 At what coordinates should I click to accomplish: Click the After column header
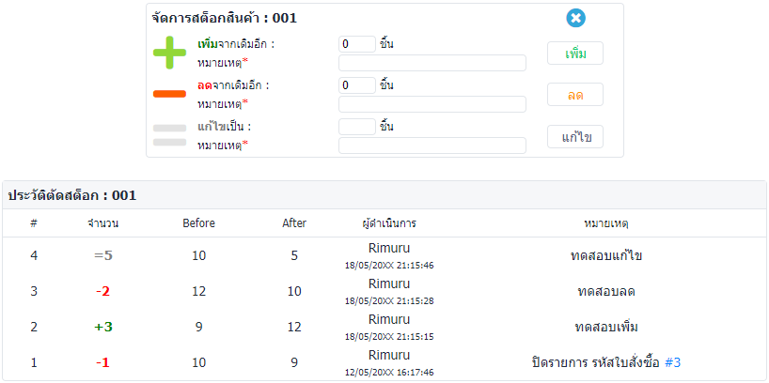294,223
